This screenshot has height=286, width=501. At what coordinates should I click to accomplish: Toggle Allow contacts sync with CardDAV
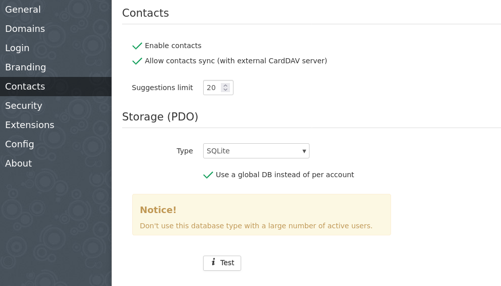point(137,61)
